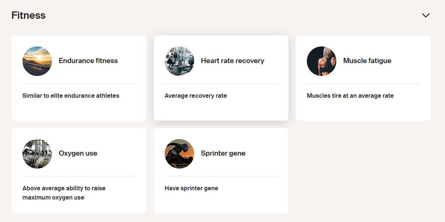This screenshot has height=222, width=445.
Task: Click the Fitness section heading
Action: pos(28,15)
